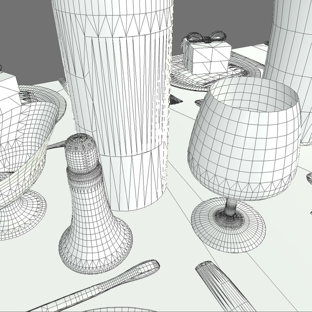Select the brandy snifter glass bowl
Screen dimensions: 312x312
coord(244,138)
